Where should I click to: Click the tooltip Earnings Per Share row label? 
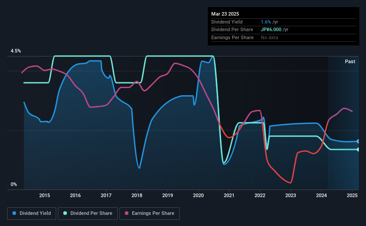pos(232,37)
